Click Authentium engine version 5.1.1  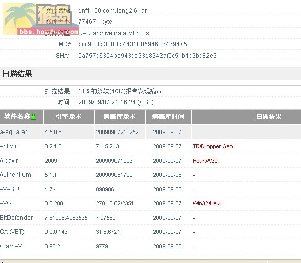(51, 175)
